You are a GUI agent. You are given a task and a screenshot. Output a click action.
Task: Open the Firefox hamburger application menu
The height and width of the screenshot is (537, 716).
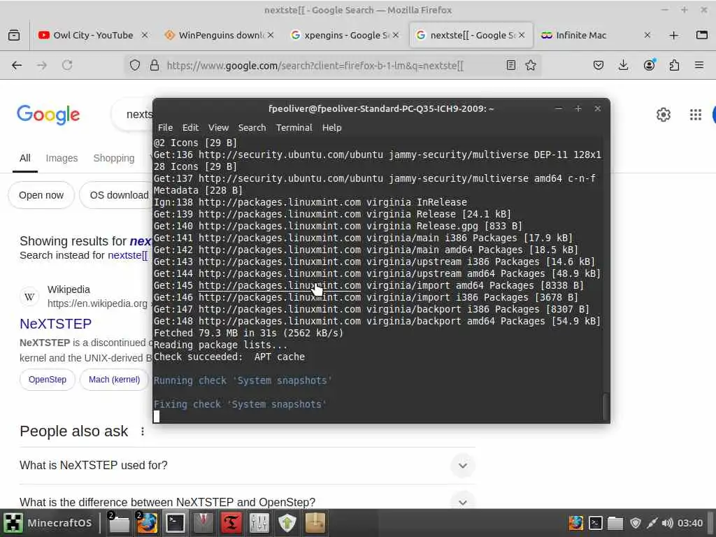tap(699, 65)
